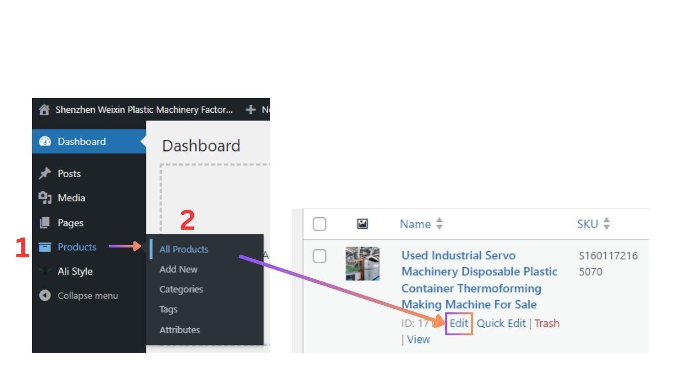Click the Posts pushpin icon
The image size is (697, 392).
click(45, 174)
